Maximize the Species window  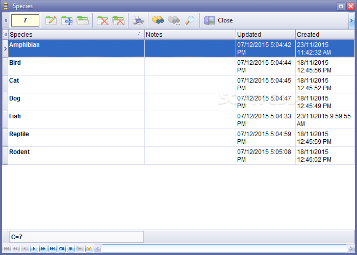[x=341, y=6]
